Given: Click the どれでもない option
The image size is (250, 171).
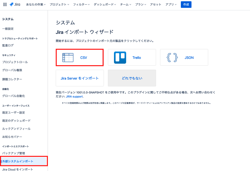Looking at the screenshot, I should coord(132,78).
